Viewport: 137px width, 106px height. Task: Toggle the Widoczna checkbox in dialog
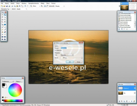[55, 50]
